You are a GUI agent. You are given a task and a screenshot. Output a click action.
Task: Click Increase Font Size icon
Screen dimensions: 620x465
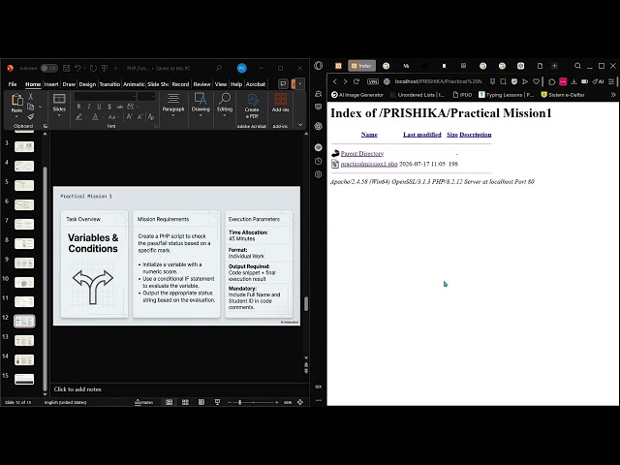point(129,117)
